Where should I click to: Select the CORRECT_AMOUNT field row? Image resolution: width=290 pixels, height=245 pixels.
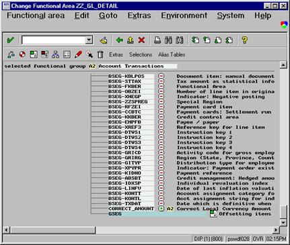pyautogui.click(x=131, y=209)
